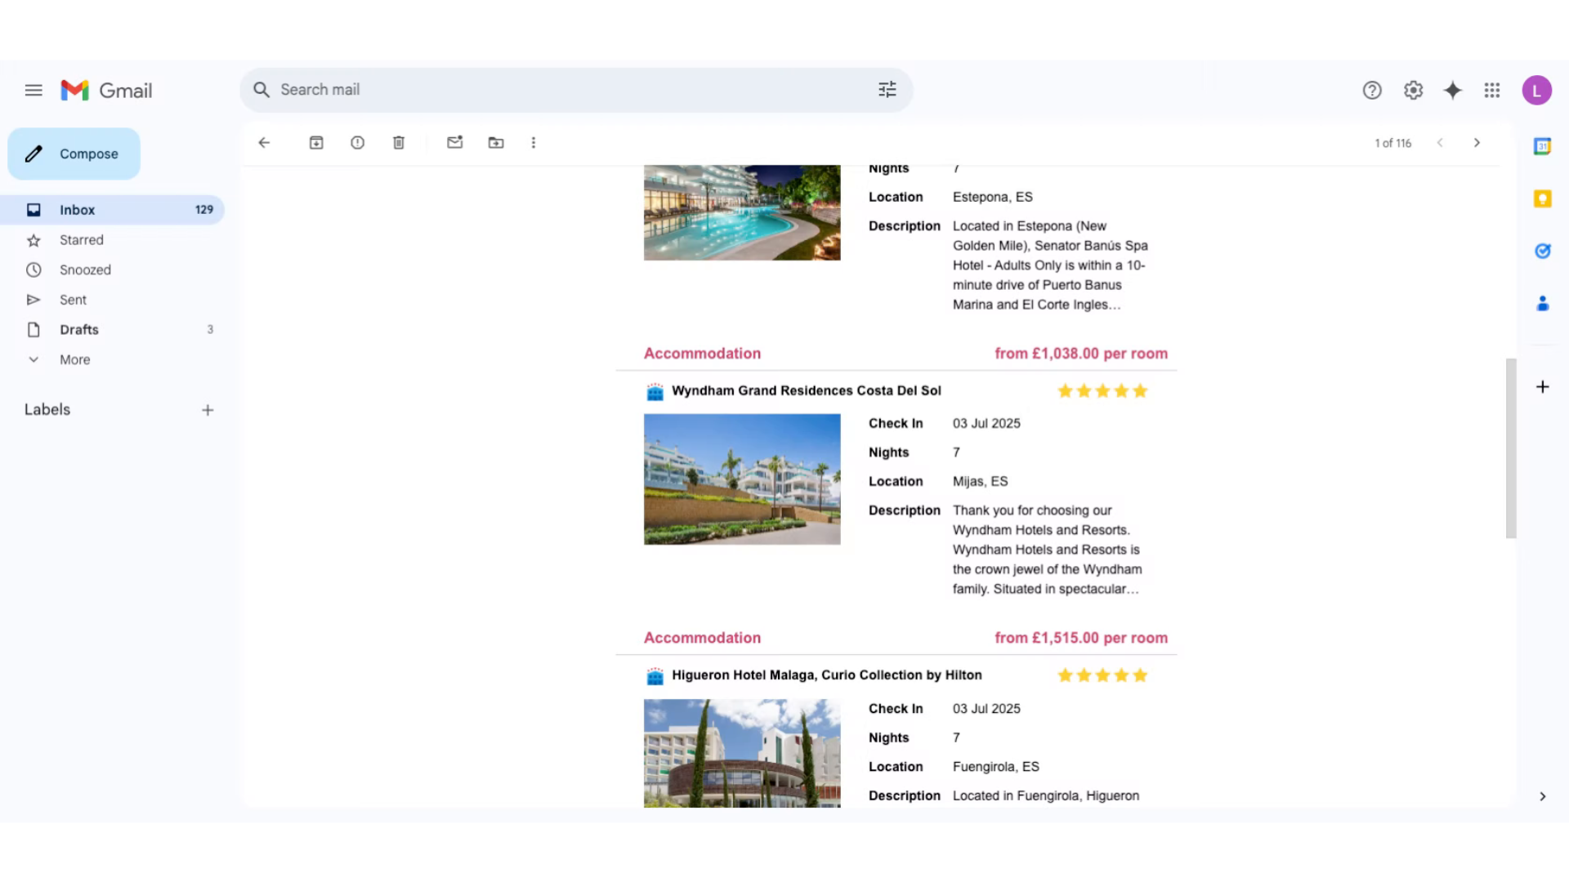The height and width of the screenshot is (882, 1569).
Task: Delete the email with the trash icon
Action: [399, 143]
